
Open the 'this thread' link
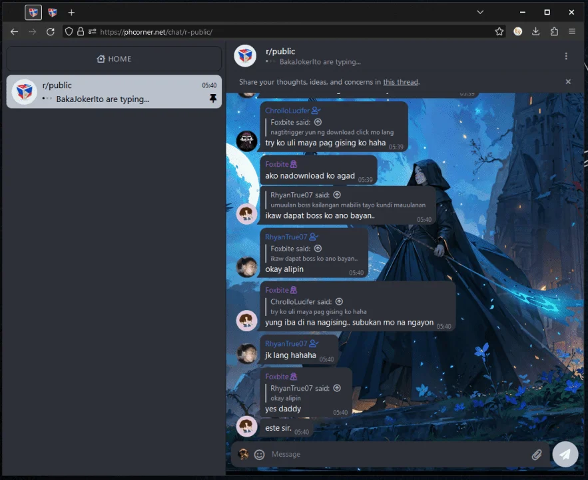(400, 82)
